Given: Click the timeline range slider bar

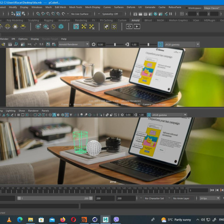Looking at the screenshot, I should tap(55, 198).
